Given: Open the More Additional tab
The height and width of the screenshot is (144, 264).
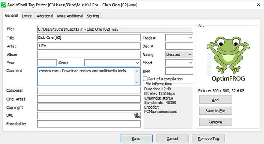Looking at the screenshot, I should [x=70, y=16].
